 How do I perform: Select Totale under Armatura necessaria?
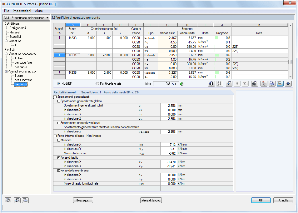(19, 58)
